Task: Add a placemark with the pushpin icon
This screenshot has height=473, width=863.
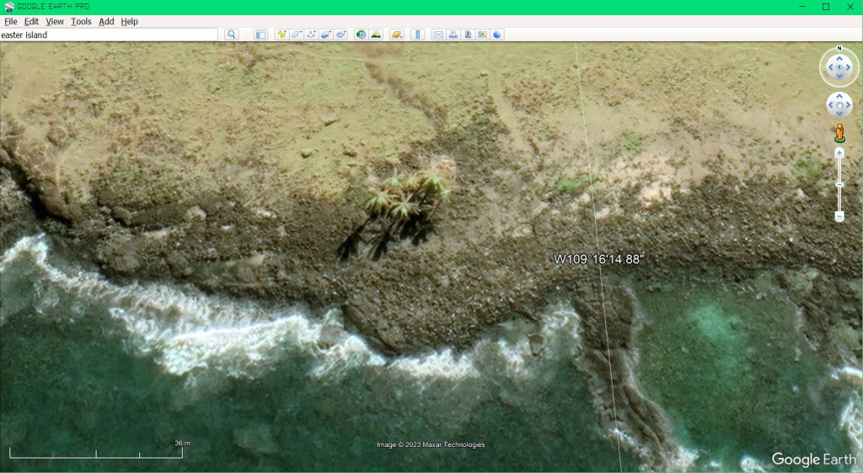Action: pos(281,35)
